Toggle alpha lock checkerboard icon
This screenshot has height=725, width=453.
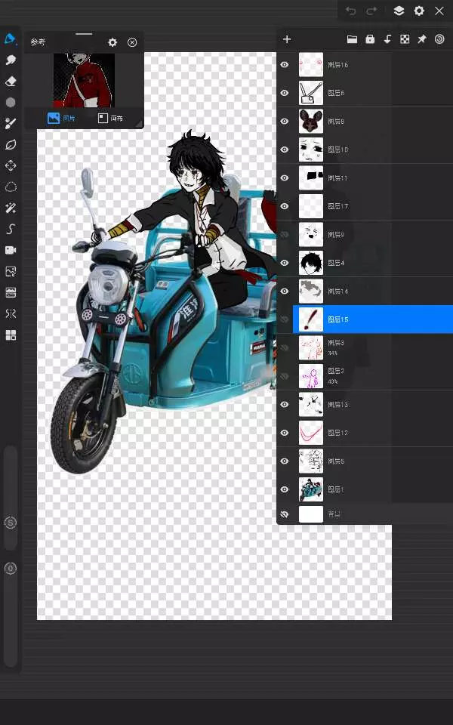[405, 39]
